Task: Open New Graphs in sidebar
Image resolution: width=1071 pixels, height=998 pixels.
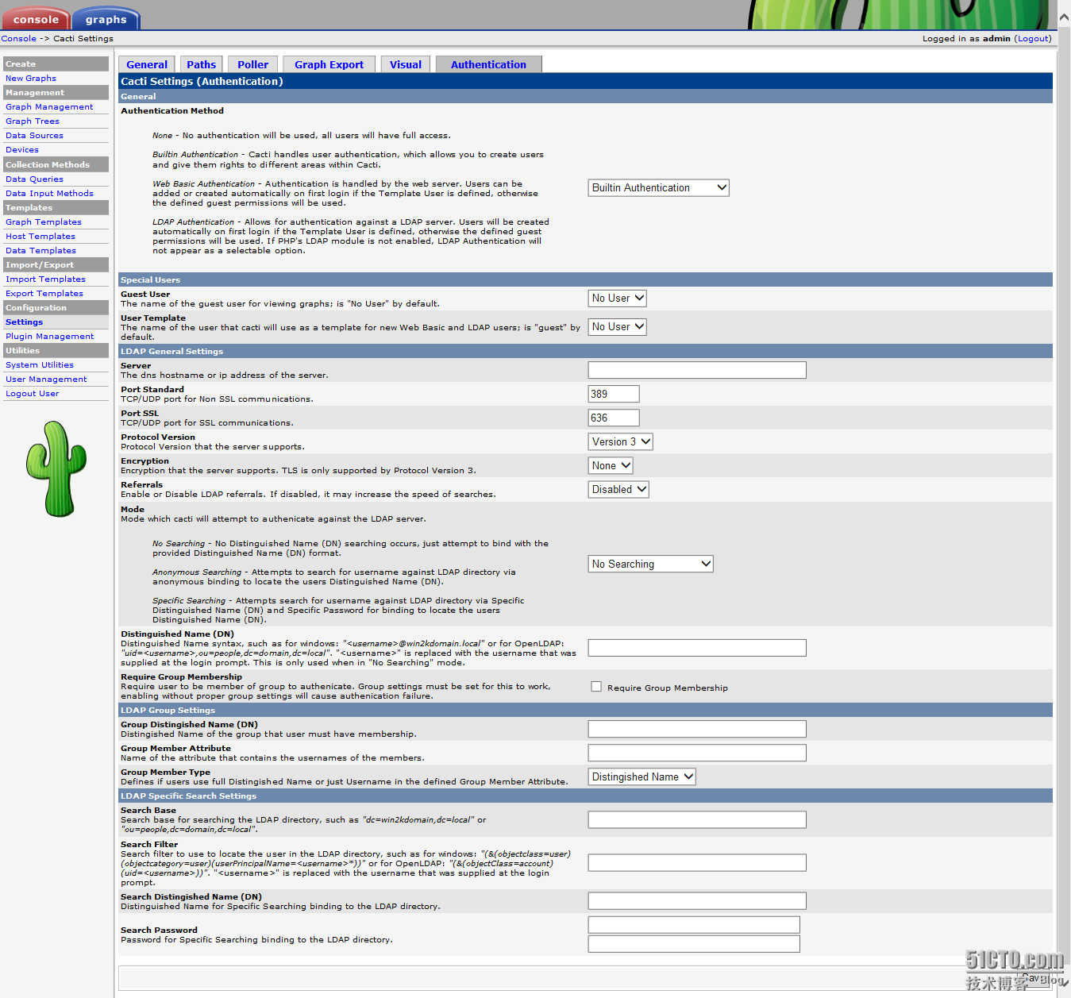Action: pos(31,78)
